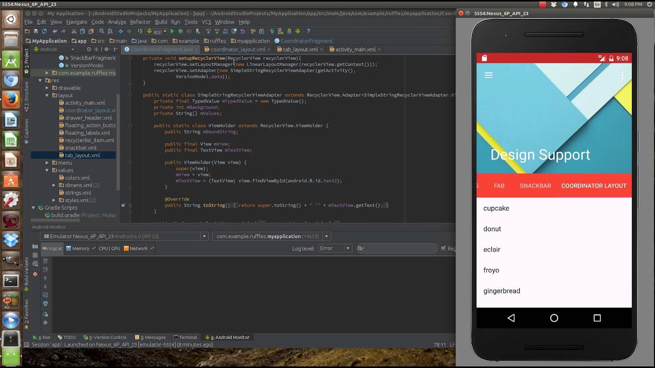Open the app run configuration dropdown
655x368 pixels.
(156, 31)
